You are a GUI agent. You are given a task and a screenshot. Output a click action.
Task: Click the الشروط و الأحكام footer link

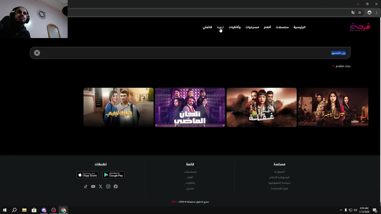[279, 177]
